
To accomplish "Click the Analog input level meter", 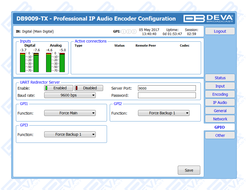I will (56, 62).
